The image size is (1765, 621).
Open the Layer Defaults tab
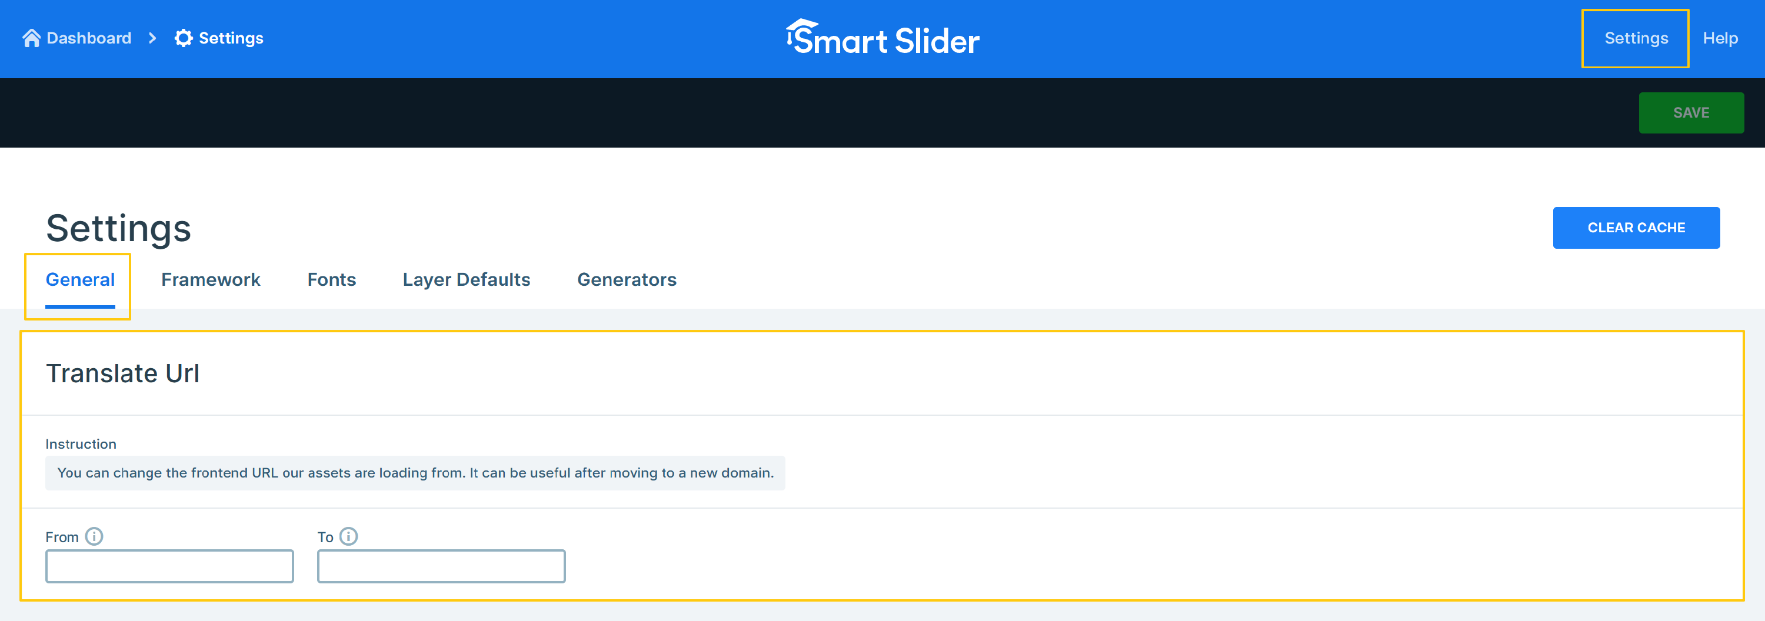(467, 280)
